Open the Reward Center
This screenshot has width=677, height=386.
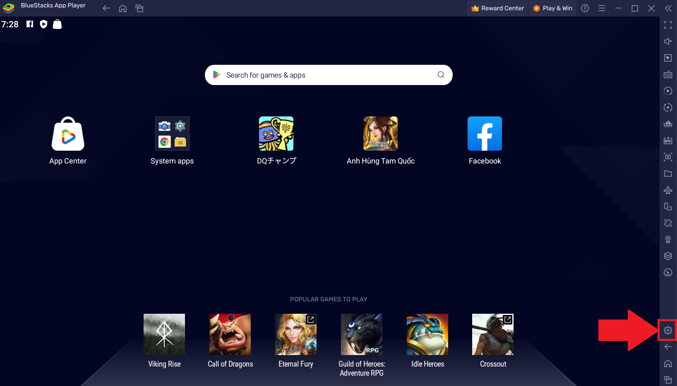tap(497, 8)
